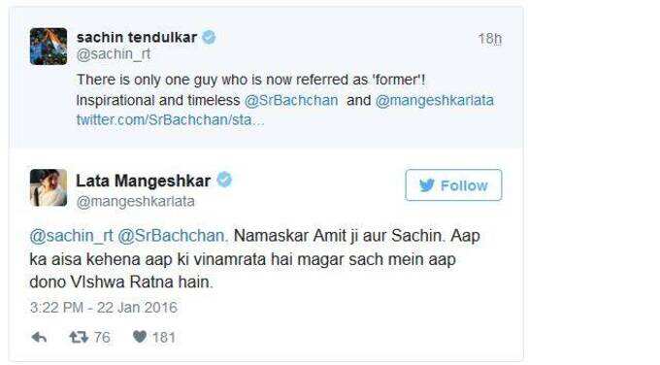Open the 18h timestamp of the quoted tweet
The image size is (660, 365).
tap(489, 39)
